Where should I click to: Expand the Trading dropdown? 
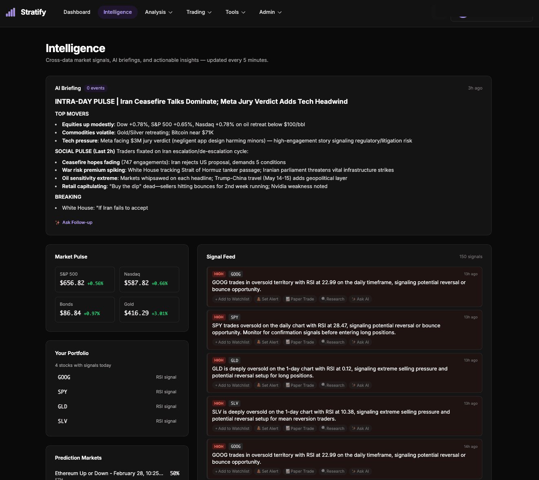pyautogui.click(x=199, y=12)
